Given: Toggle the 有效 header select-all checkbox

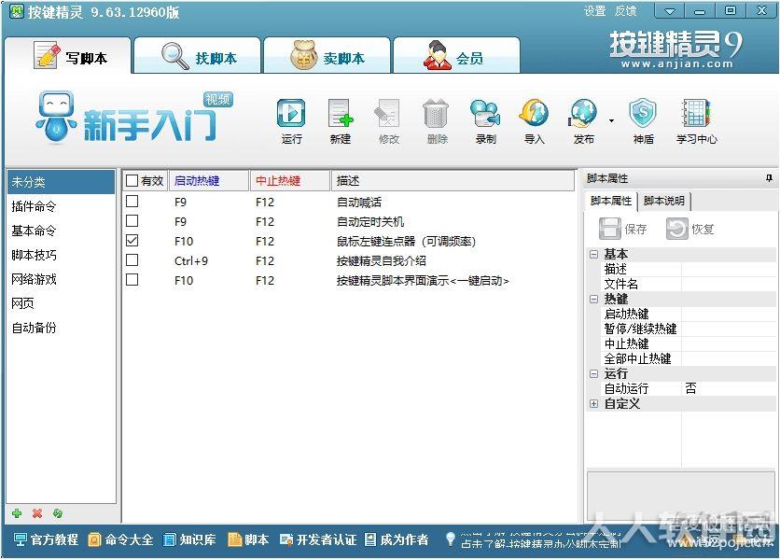Looking at the screenshot, I should [x=132, y=181].
